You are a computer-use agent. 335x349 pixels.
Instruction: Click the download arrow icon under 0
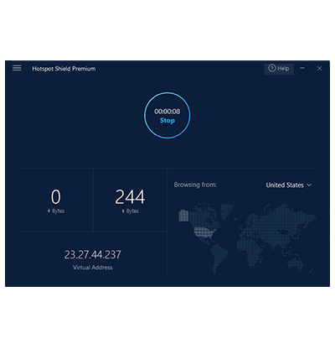49,211
